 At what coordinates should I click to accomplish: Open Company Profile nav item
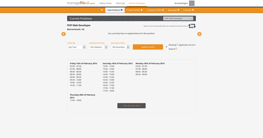[155, 10]
